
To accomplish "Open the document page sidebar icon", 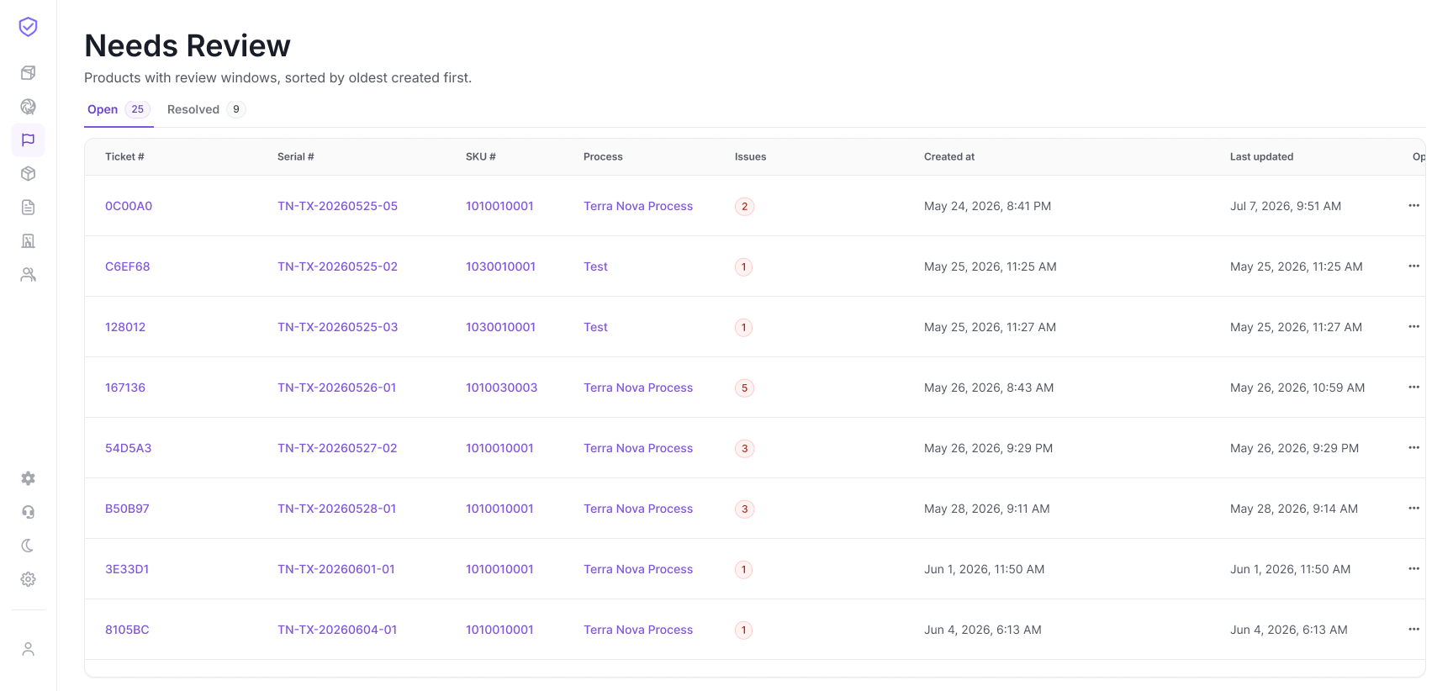I will (28, 208).
